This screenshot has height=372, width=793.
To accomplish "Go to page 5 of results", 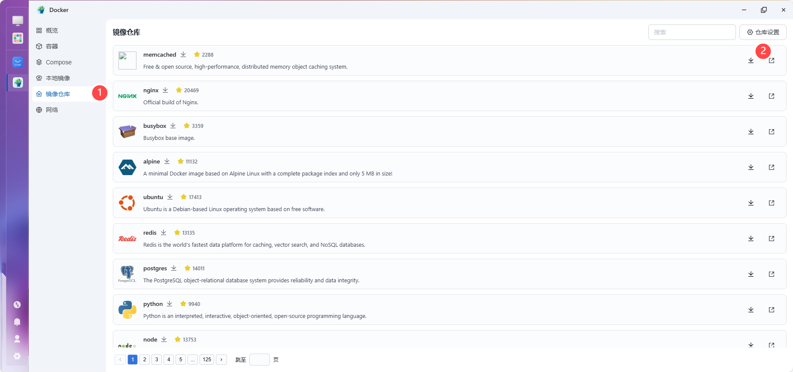I will click(181, 360).
